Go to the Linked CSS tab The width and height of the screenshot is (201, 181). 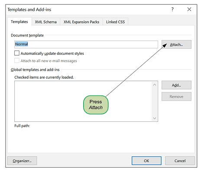[115, 22]
